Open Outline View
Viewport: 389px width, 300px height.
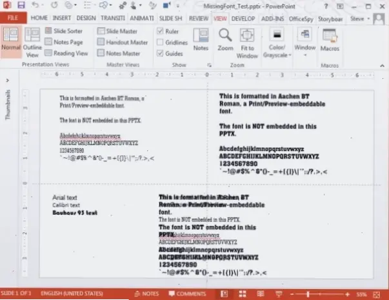32,43
